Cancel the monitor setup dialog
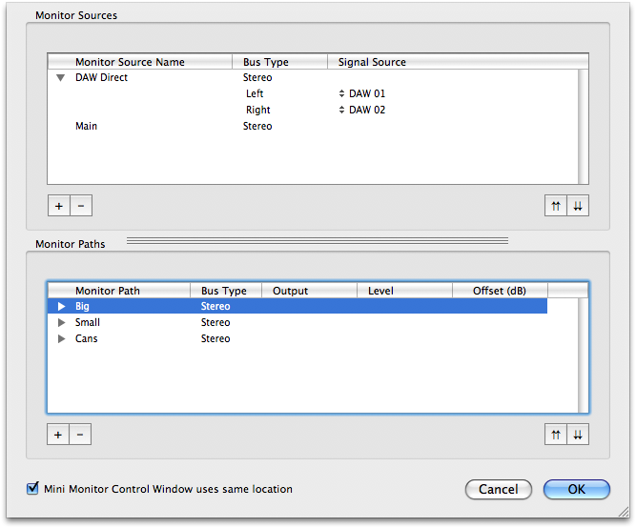This screenshot has height=528, width=636. coord(499,489)
